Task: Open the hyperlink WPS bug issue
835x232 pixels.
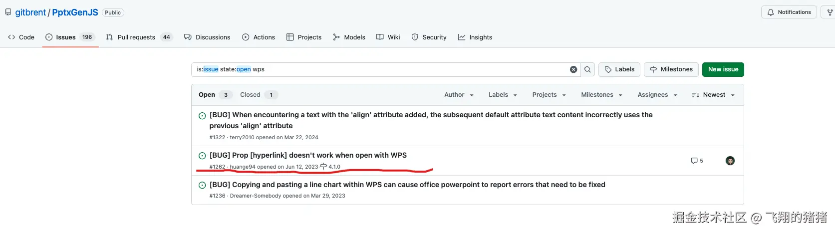Action: pos(308,155)
